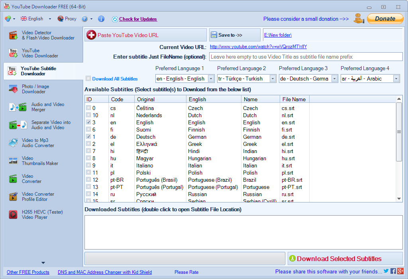Click the gold coins donation icon

coord(359,19)
